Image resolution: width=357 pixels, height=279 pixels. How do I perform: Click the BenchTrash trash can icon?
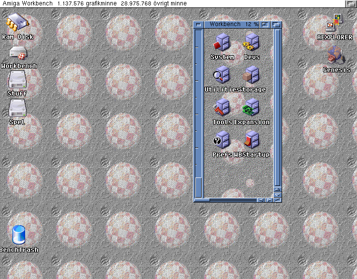(19, 235)
